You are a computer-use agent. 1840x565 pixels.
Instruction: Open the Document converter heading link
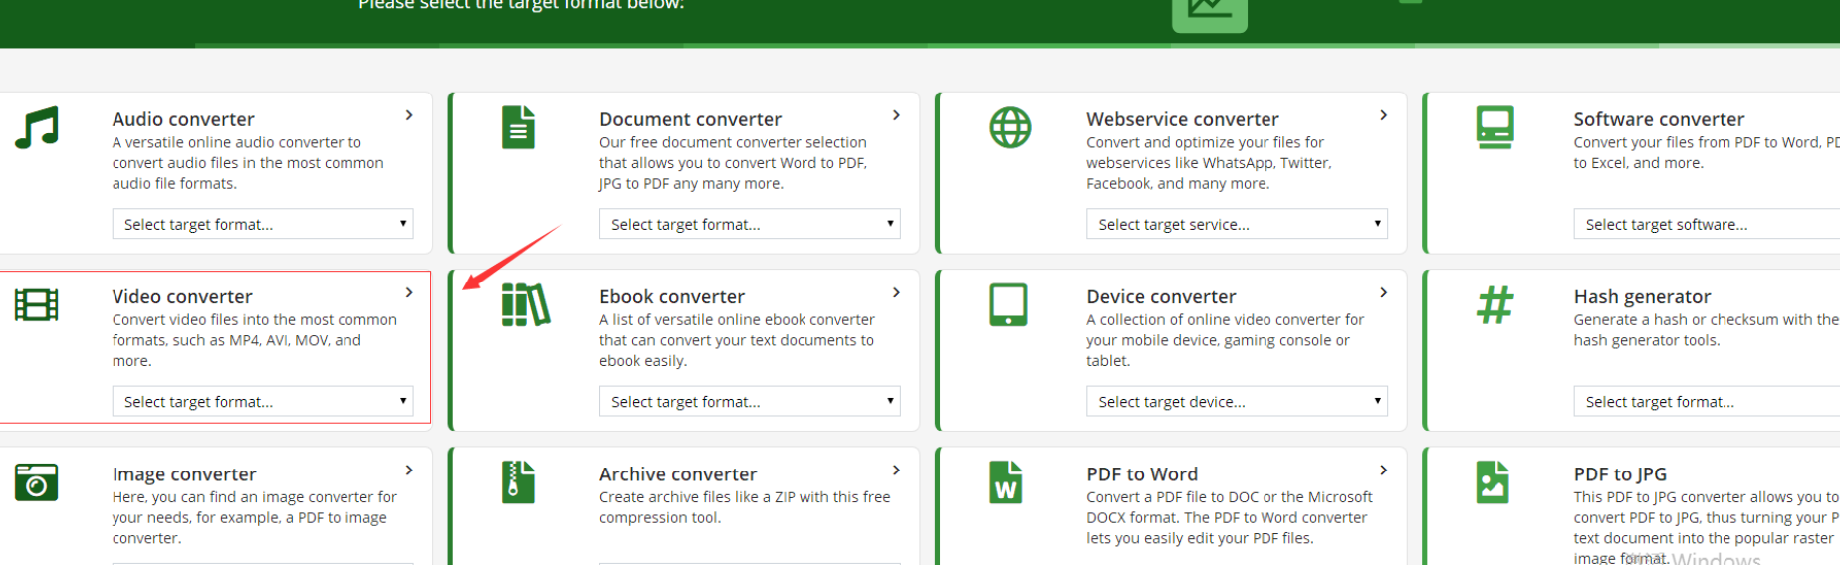(690, 119)
